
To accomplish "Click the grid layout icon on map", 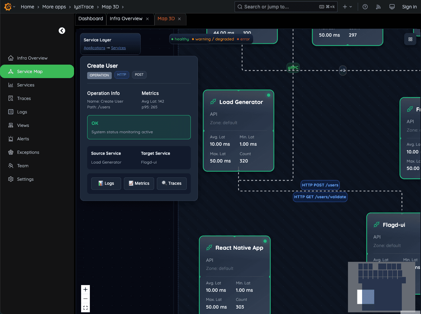I will click(x=410, y=39).
